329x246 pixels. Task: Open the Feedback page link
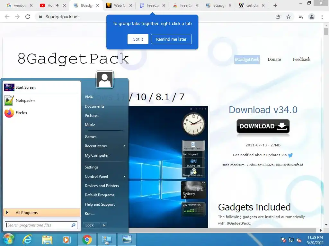(301, 59)
